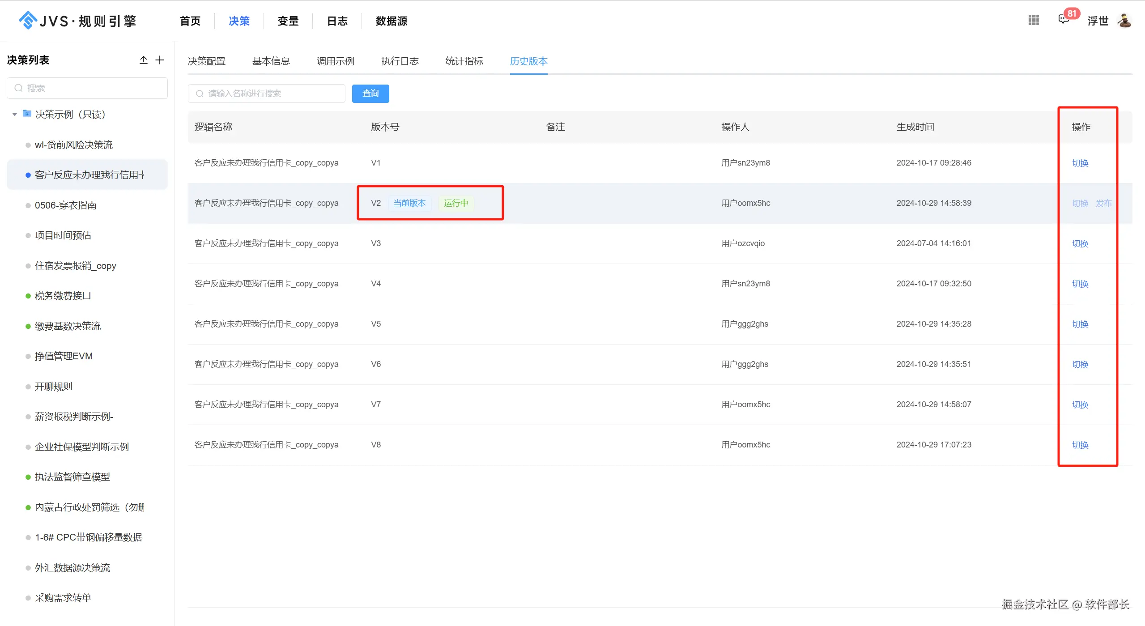
Task: Click the upload icon beside 决策列表
Action: point(143,60)
